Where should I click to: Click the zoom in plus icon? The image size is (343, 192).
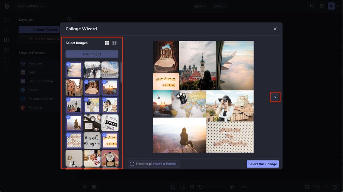coord(232,187)
